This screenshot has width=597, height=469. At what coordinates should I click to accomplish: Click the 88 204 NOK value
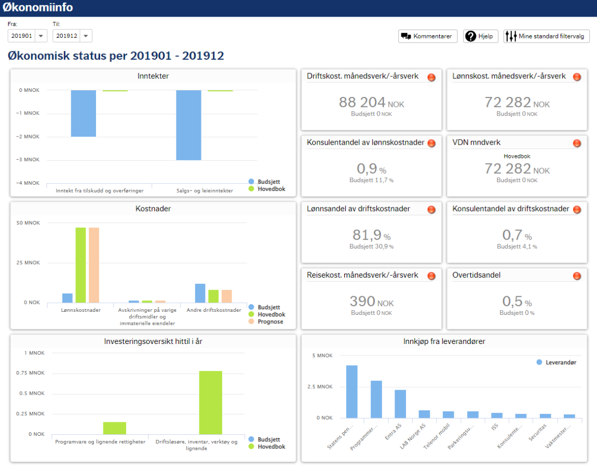[371, 102]
